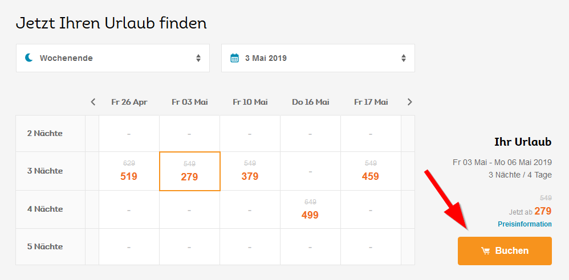Image resolution: width=569 pixels, height=280 pixels.
Task: Open the Wochenende stay-type dropdown
Action: [113, 58]
